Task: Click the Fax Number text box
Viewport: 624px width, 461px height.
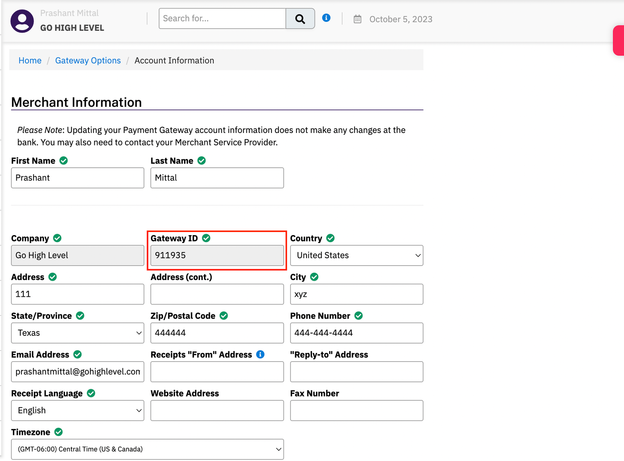Action: 356,410
